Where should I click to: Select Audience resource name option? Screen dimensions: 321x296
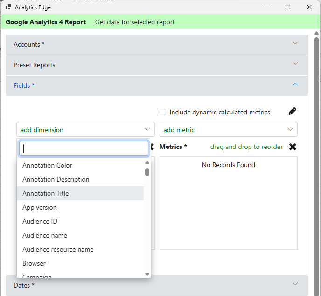(x=58, y=249)
